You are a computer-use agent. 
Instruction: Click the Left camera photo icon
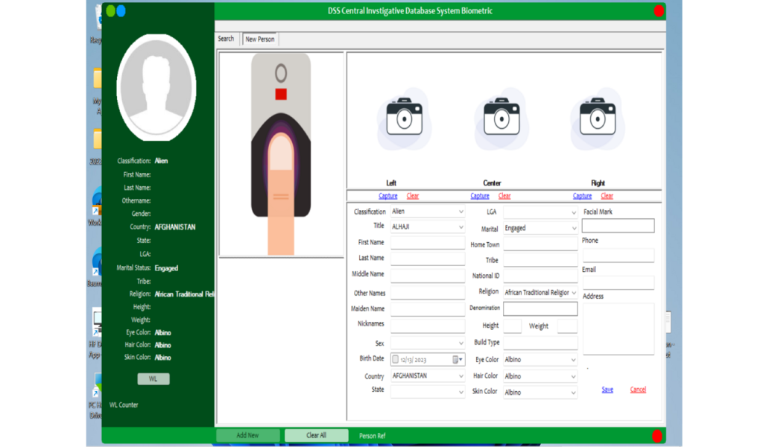tap(404, 117)
